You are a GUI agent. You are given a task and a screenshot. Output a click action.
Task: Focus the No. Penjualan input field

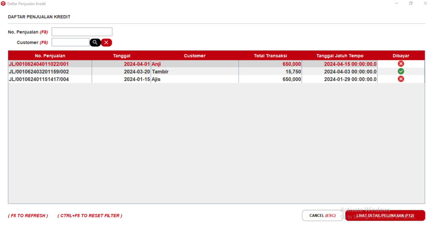(82, 32)
